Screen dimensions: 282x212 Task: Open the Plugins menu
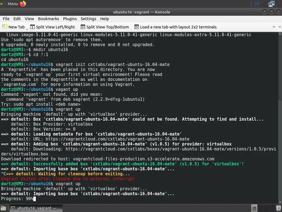point(70,19)
